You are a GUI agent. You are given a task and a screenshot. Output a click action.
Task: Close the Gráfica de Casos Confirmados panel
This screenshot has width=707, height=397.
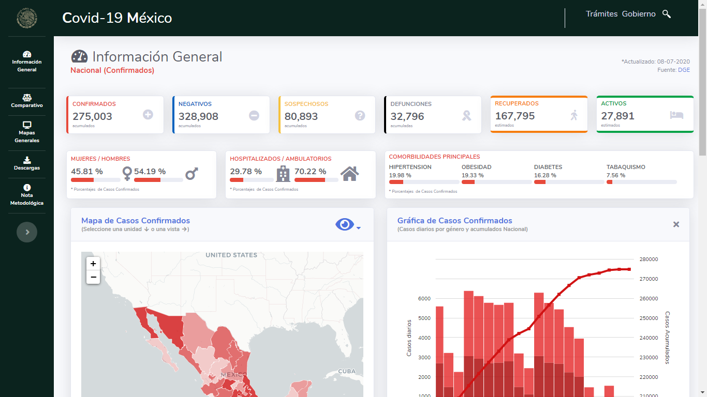pyautogui.click(x=676, y=224)
